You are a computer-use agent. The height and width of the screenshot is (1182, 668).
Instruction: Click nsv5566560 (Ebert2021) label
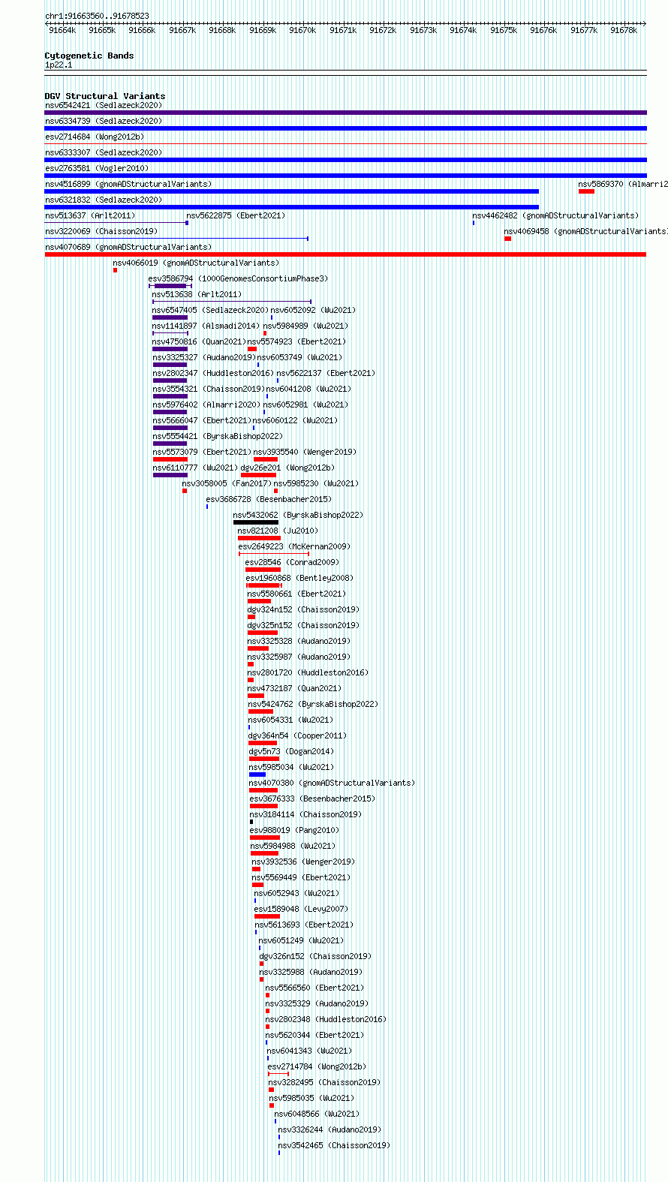click(314, 988)
